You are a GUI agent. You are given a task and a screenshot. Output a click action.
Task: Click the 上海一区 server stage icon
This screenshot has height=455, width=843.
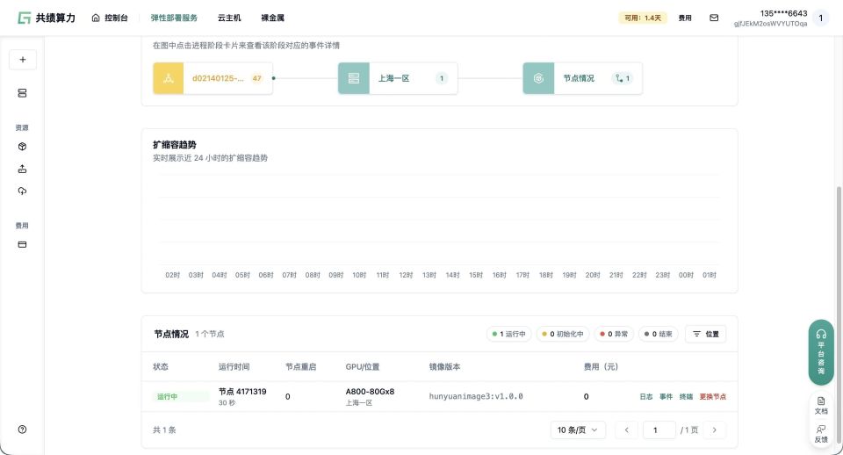click(354, 78)
